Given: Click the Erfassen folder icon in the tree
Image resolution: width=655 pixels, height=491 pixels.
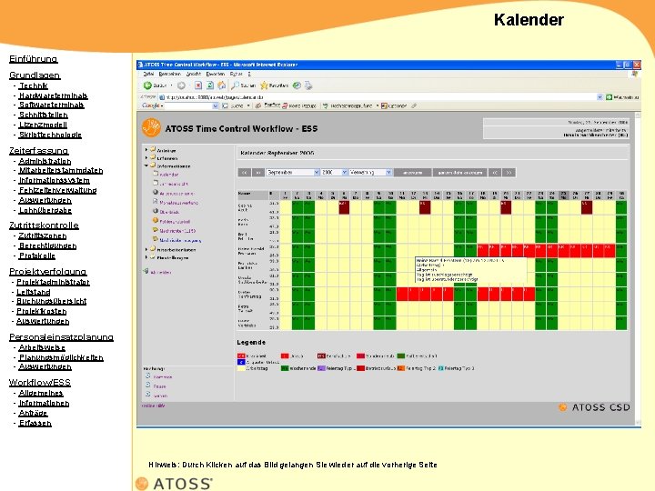Looking at the screenshot, I should (x=153, y=157).
